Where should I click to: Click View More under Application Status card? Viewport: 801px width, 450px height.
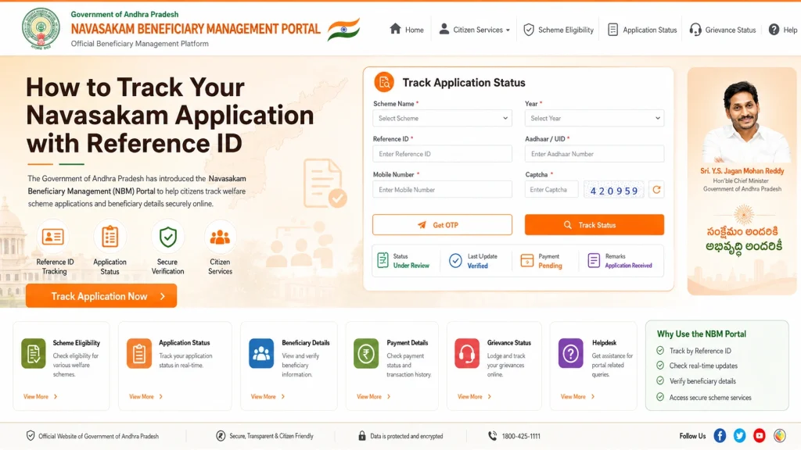pos(146,396)
